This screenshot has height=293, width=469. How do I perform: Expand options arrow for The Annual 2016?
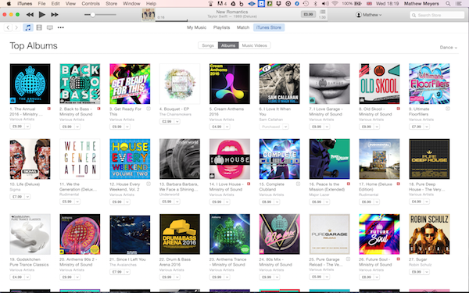pos(27,127)
